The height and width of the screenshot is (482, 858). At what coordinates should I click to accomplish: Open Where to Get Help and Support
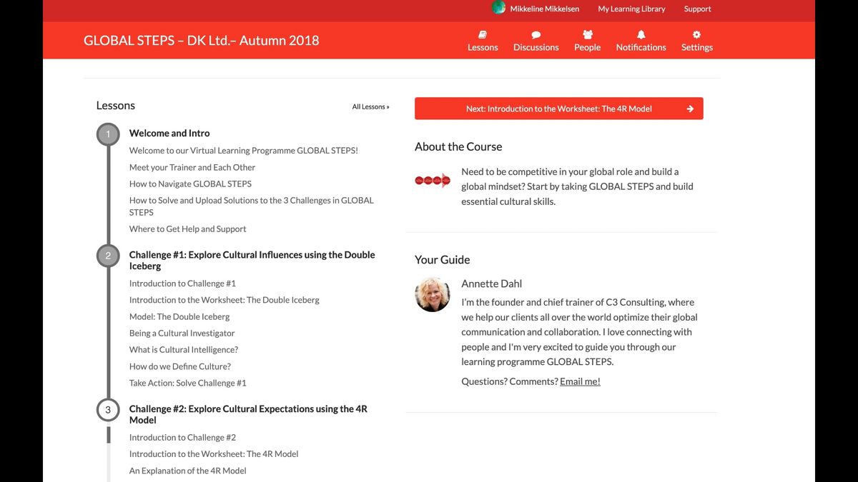(187, 229)
